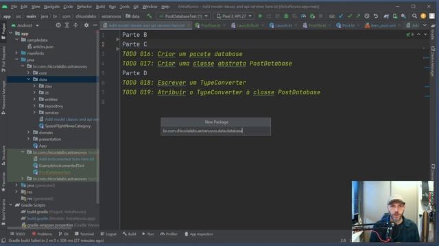Screen dimensions: 439x246
Task: Open the Build menu
Action: 100,6
